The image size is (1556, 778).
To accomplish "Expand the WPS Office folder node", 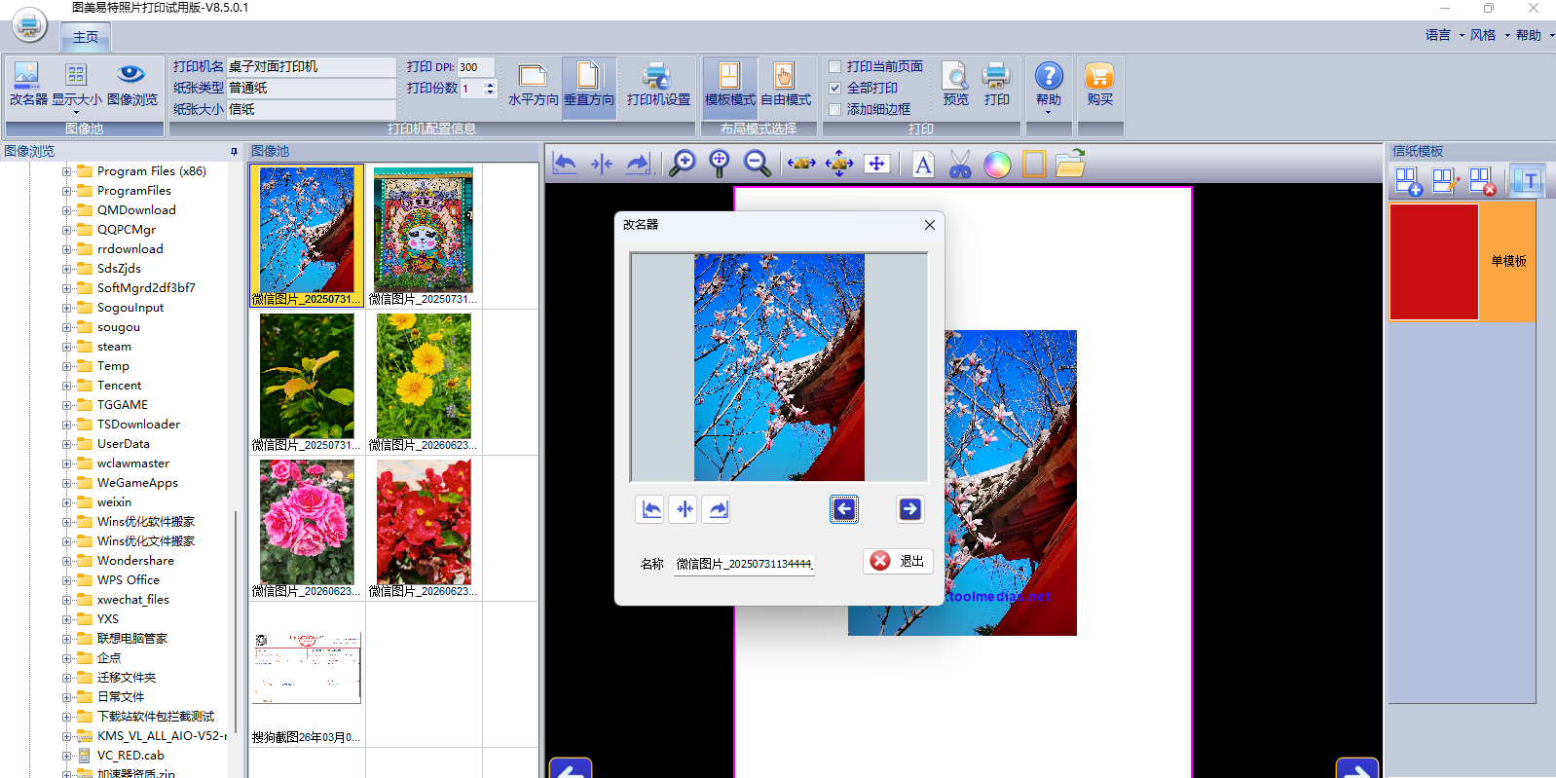I will point(66,580).
